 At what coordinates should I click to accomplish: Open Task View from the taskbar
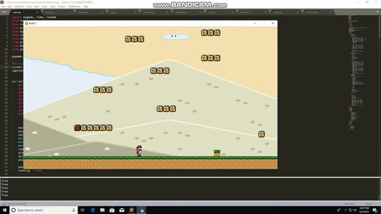(x=83, y=210)
